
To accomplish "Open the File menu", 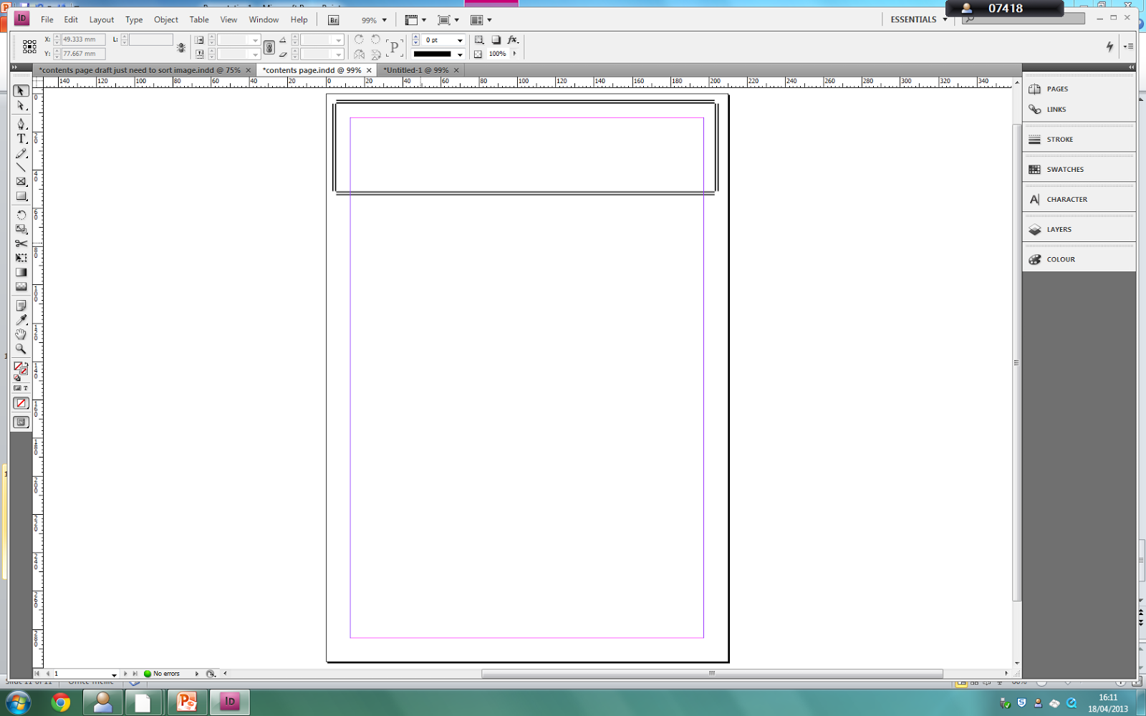I will pos(47,19).
